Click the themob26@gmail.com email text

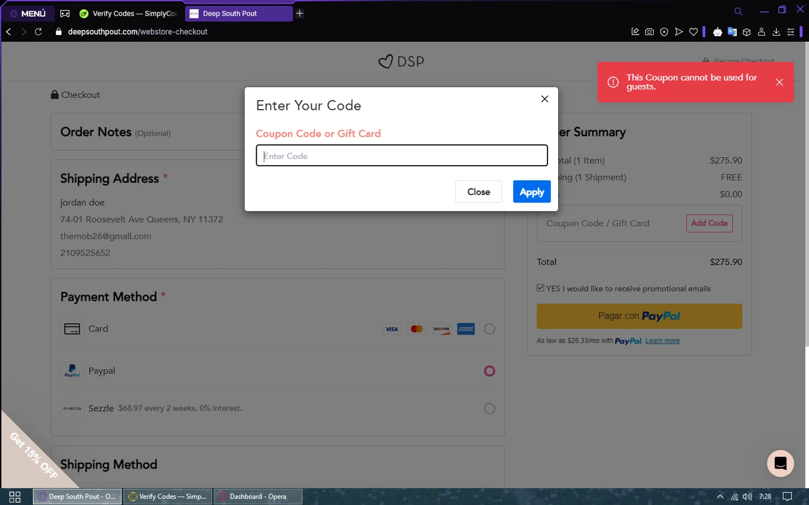click(106, 236)
